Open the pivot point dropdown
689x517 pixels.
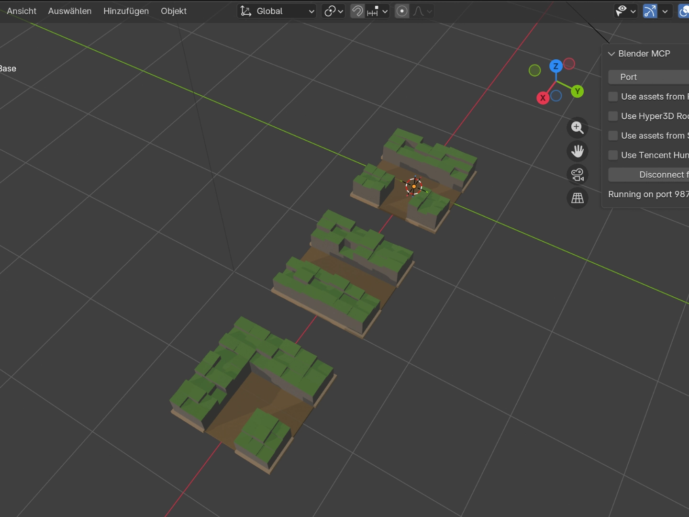click(333, 11)
